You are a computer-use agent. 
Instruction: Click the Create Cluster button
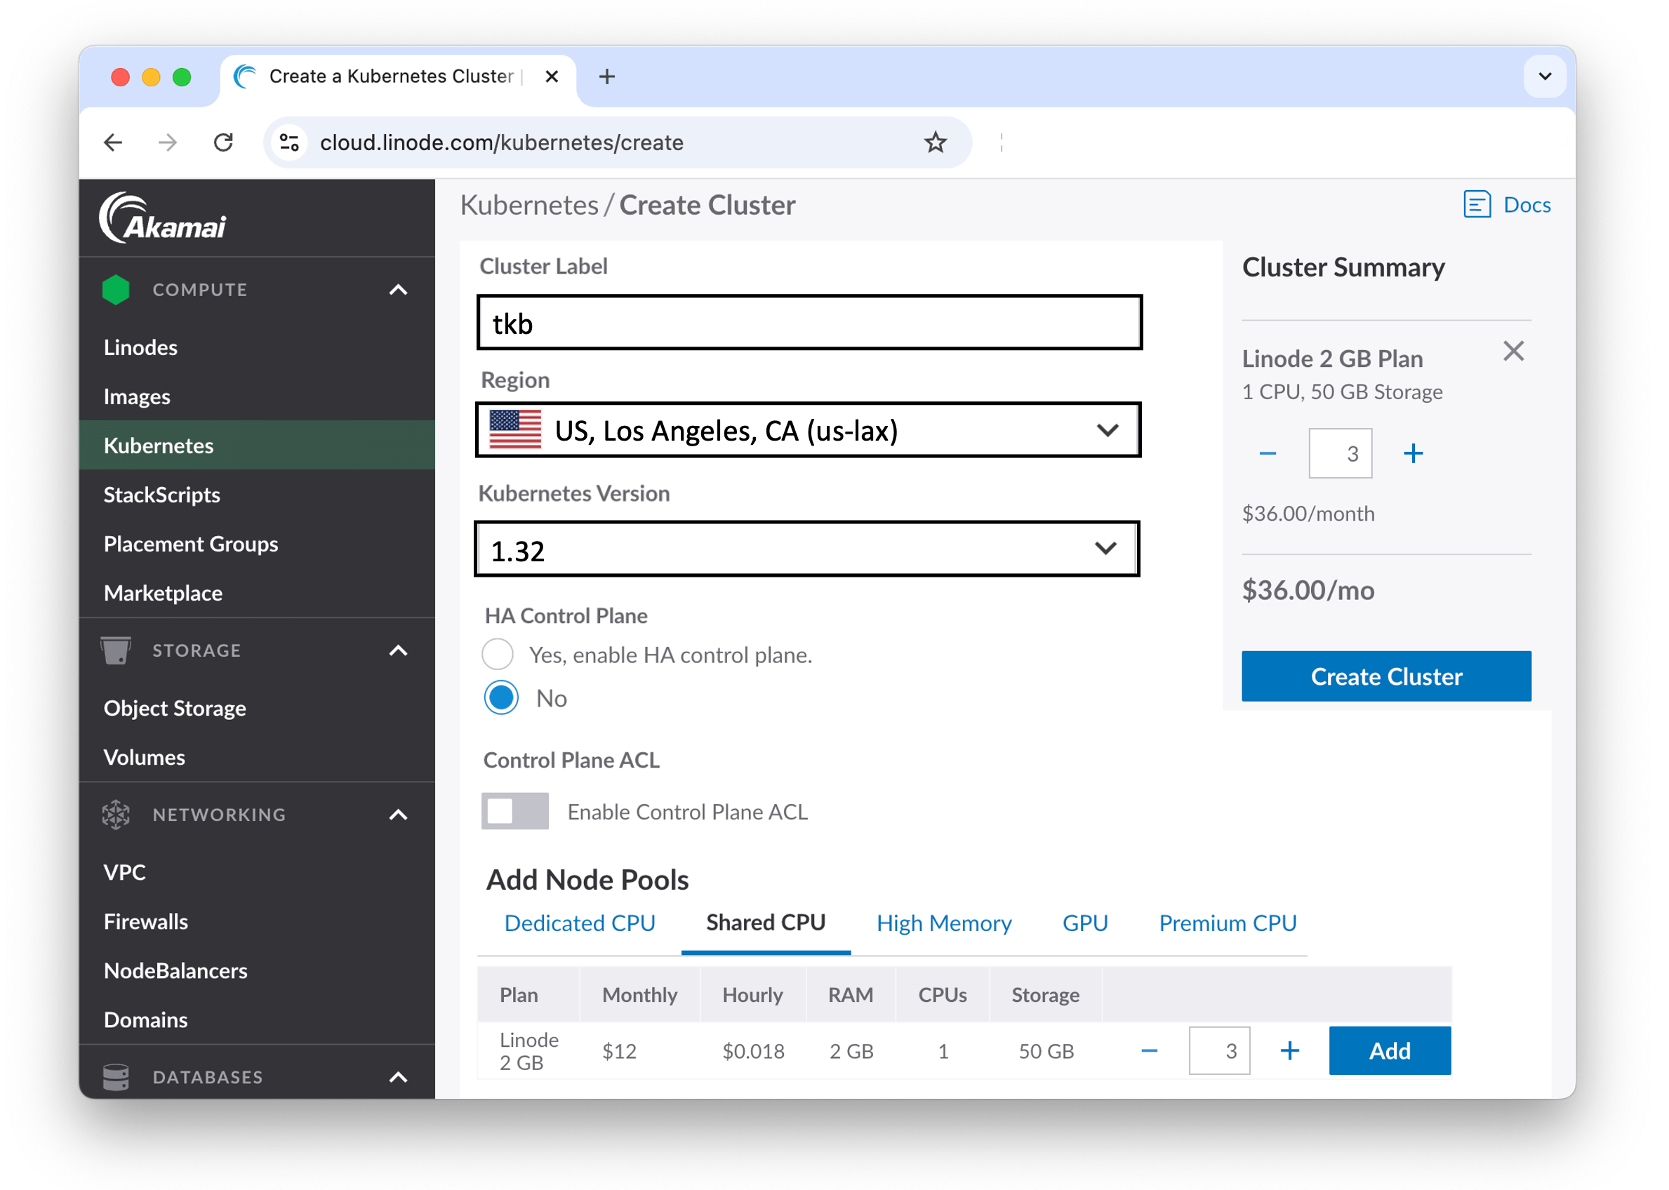pos(1385,676)
